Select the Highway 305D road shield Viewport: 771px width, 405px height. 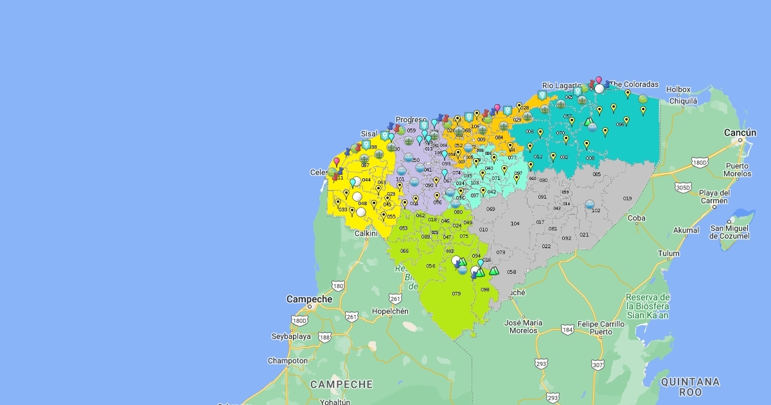point(683,188)
